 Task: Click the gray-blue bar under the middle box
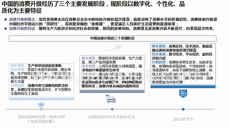coord(112,92)
